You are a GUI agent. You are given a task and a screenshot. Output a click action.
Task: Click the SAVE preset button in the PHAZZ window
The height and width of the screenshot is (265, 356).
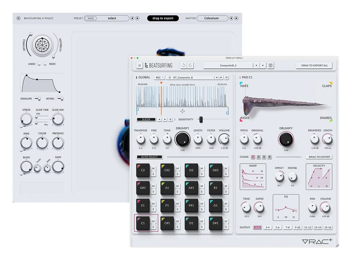(91, 18)
